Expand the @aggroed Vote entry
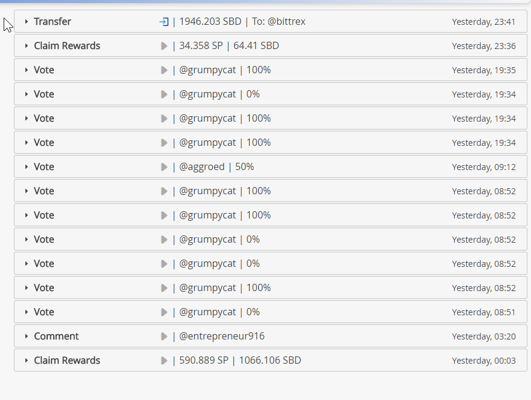The height and width of the screenshot is (400, 531). [x=27, y=167]
